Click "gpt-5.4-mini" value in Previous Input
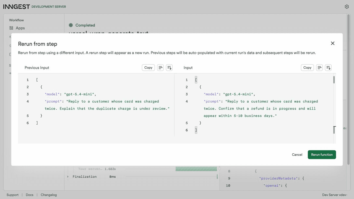The height and width of the screenshot is (199, 354). (x=79, y=94)
